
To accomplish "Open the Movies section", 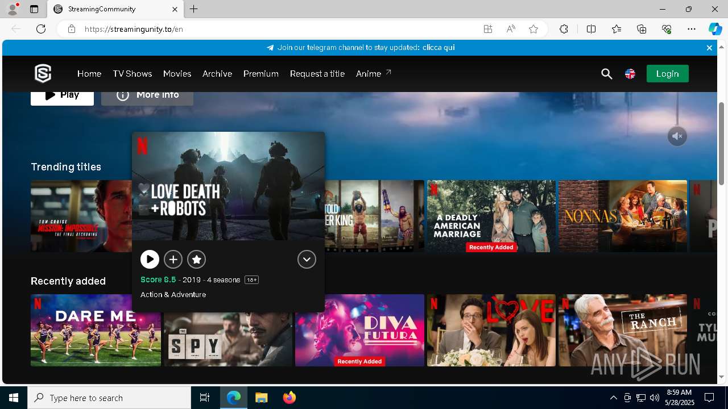I will (x=177, y=74).
